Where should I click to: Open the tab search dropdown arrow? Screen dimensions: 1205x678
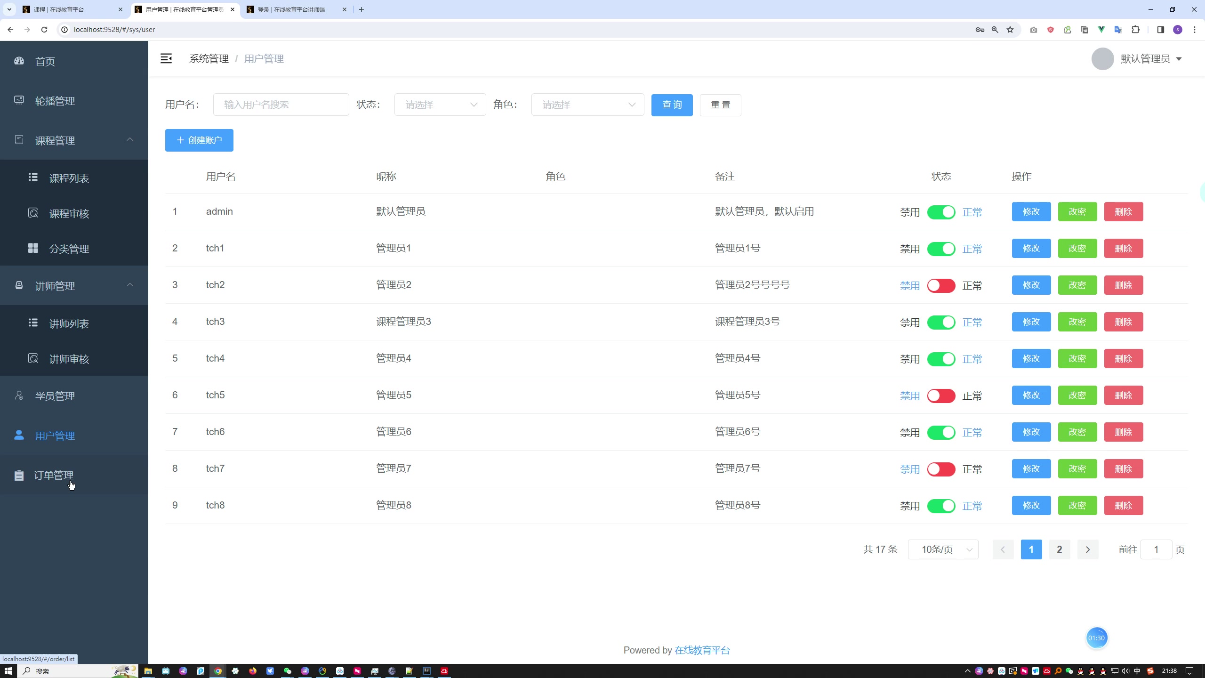[x=9, y=9]
